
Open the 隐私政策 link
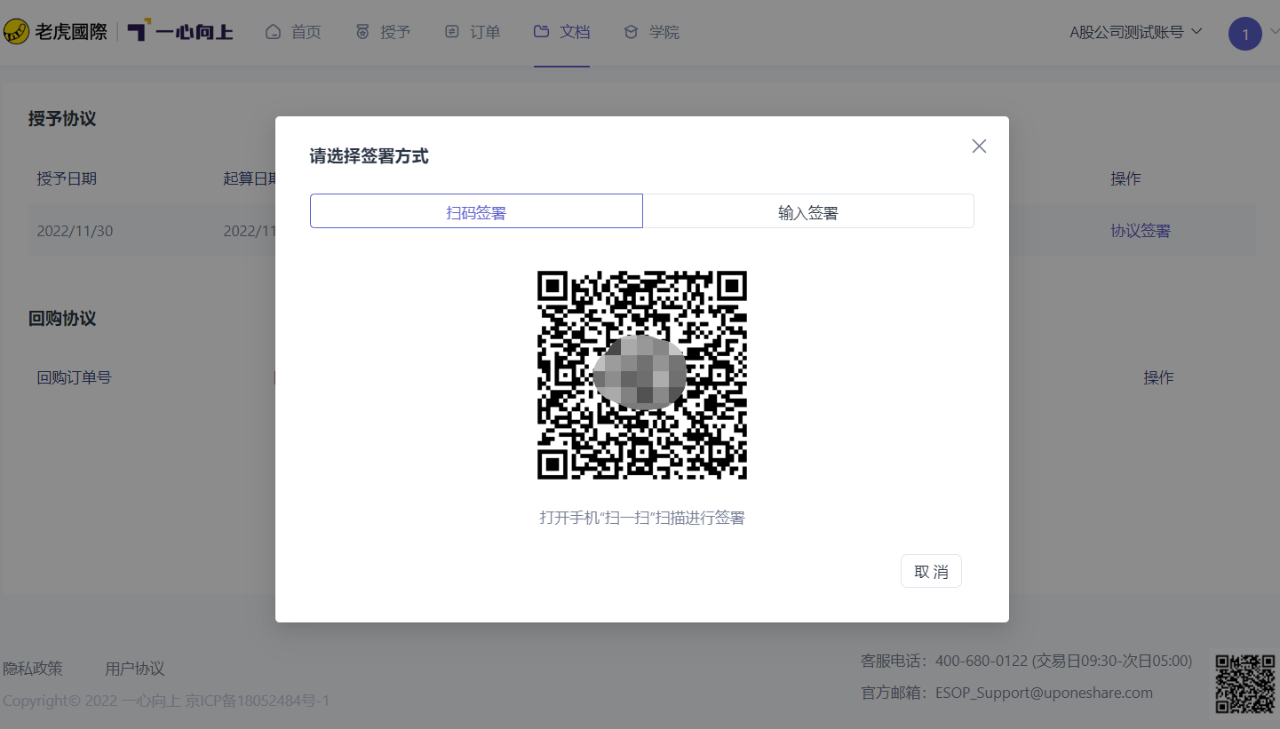tap(33, 669)
